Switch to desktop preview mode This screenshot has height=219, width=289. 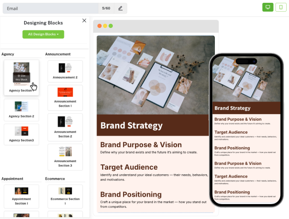pyautogui.click(x=268, y=7)
